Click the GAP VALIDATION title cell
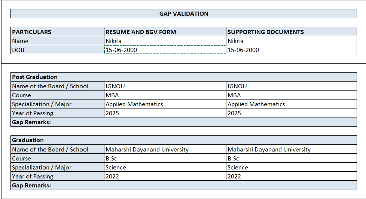 [183, 14]
